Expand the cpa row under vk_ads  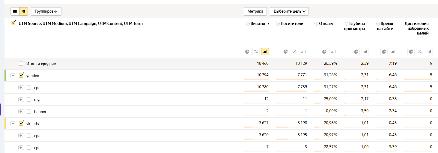(x=21, y=136)
